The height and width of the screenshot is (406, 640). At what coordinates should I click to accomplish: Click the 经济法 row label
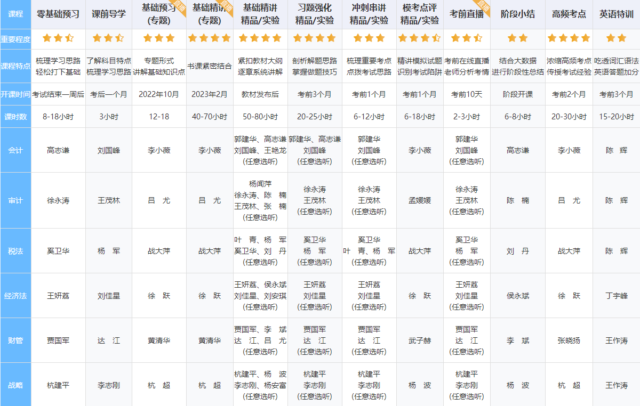[15, 296]
